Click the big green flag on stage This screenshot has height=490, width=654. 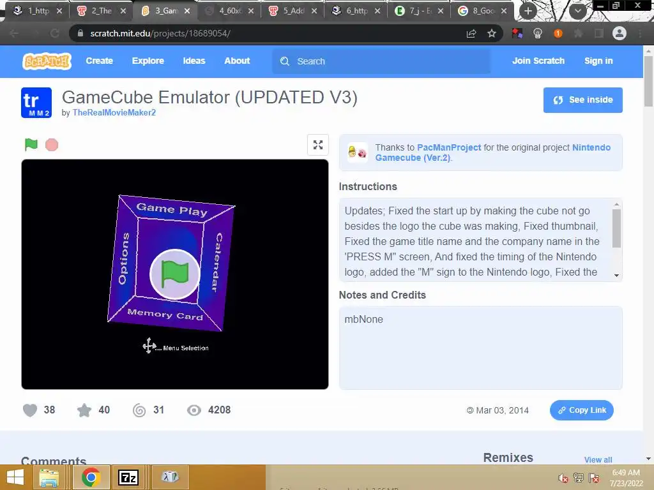pyautogui.click(x=175, y=274)
